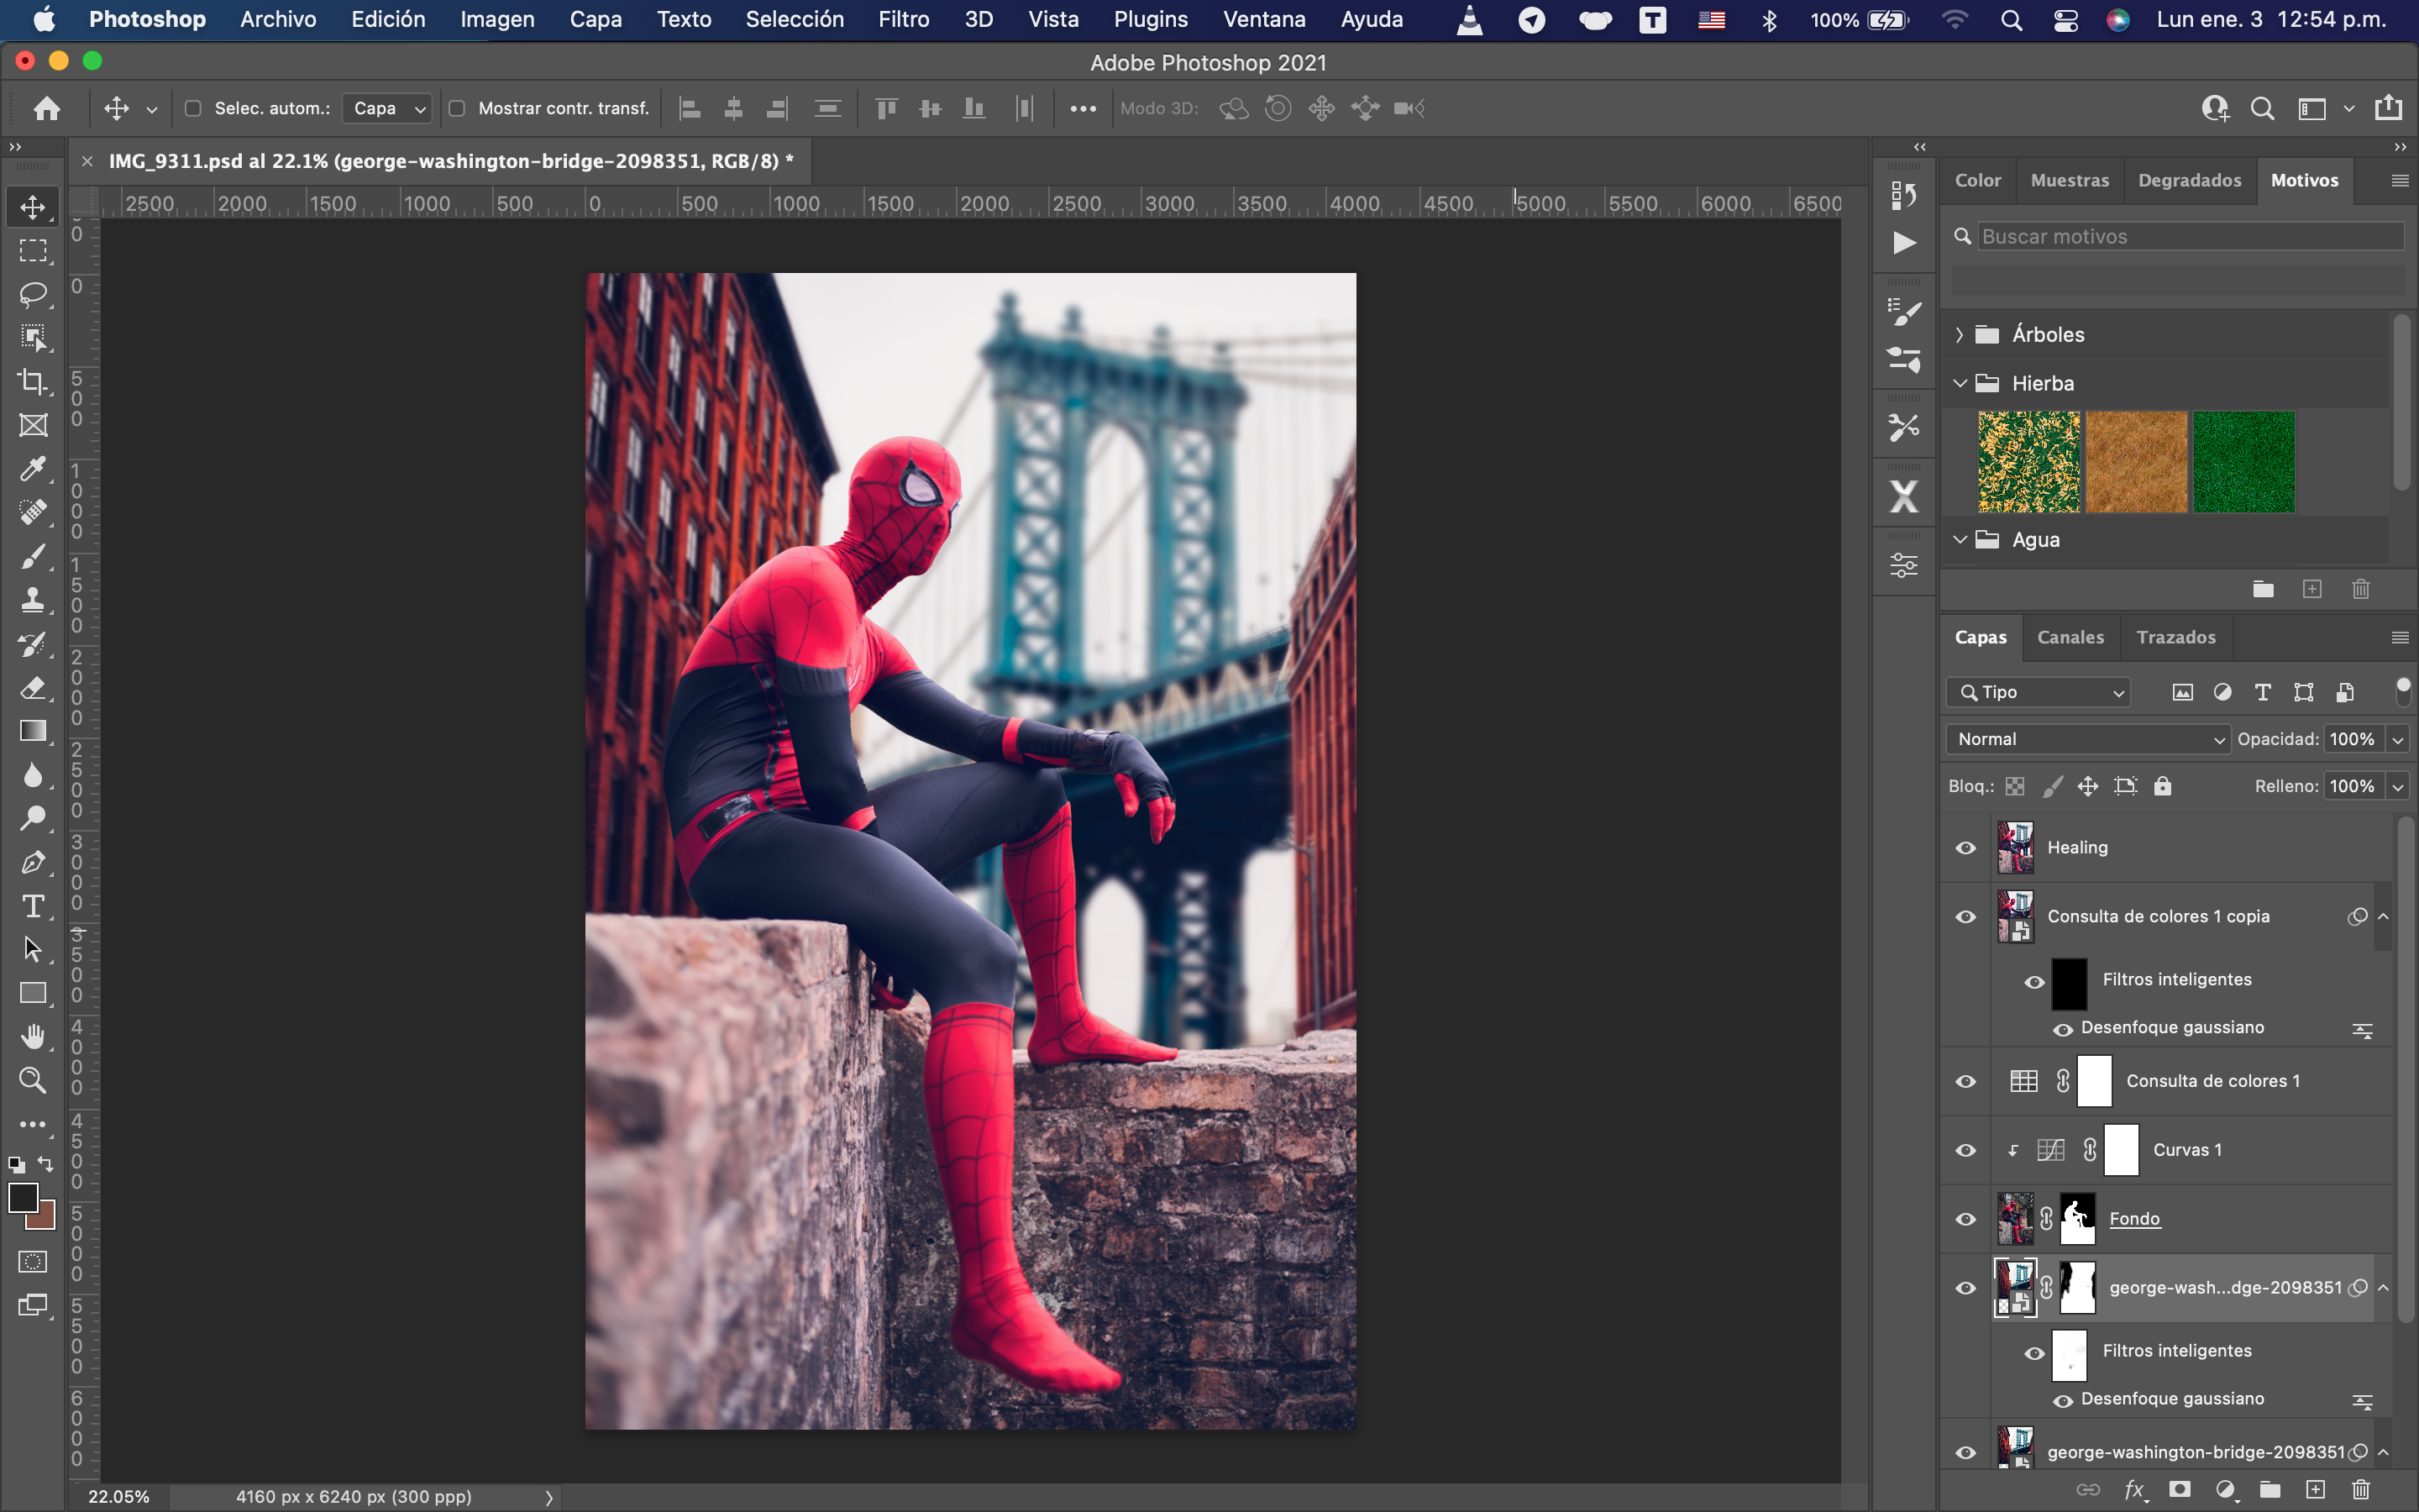
Task: Select the Hand tool
Action: (x=33, y=1037)
